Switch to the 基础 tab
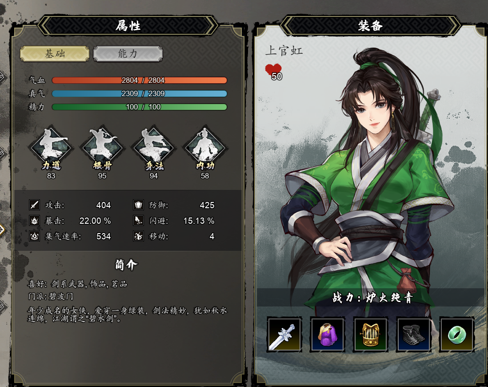Viewport: 488px width, 387px height. coord(55,53)
